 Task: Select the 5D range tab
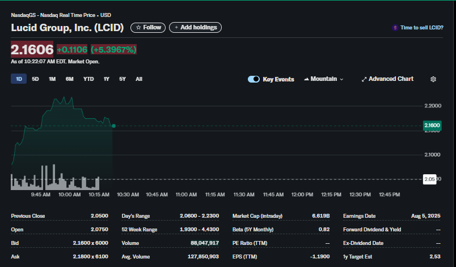coord(35,79)
